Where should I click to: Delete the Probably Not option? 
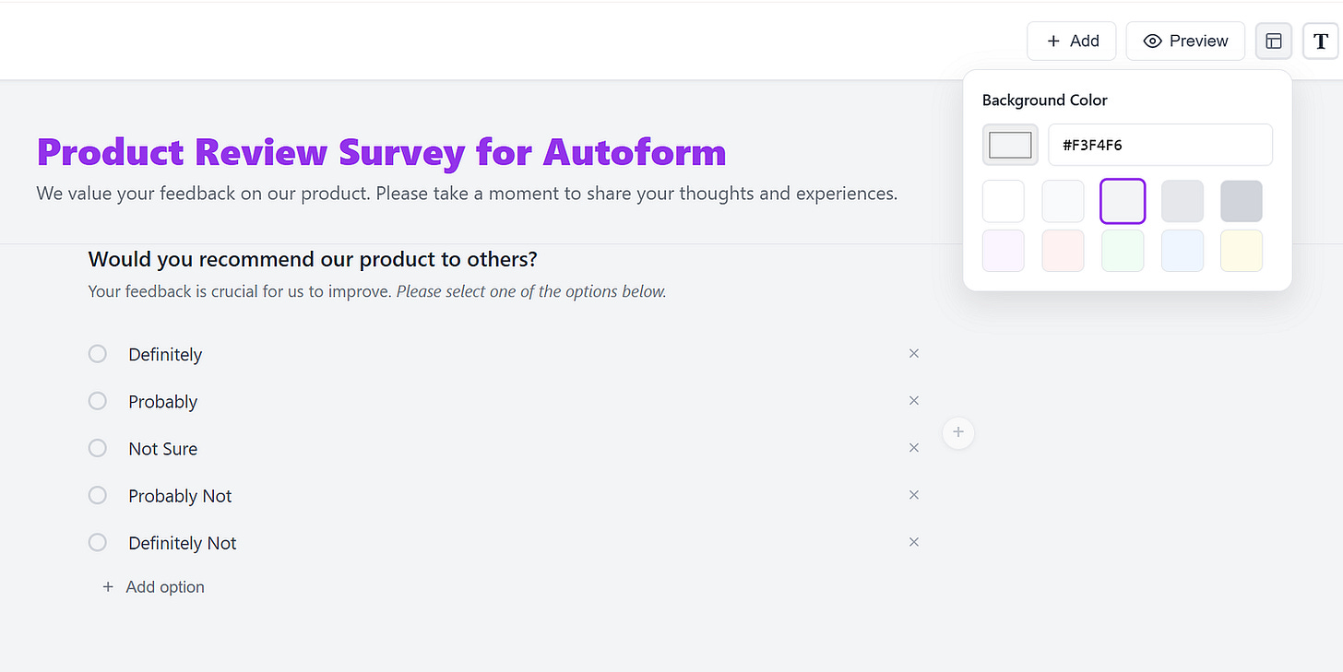914,495
